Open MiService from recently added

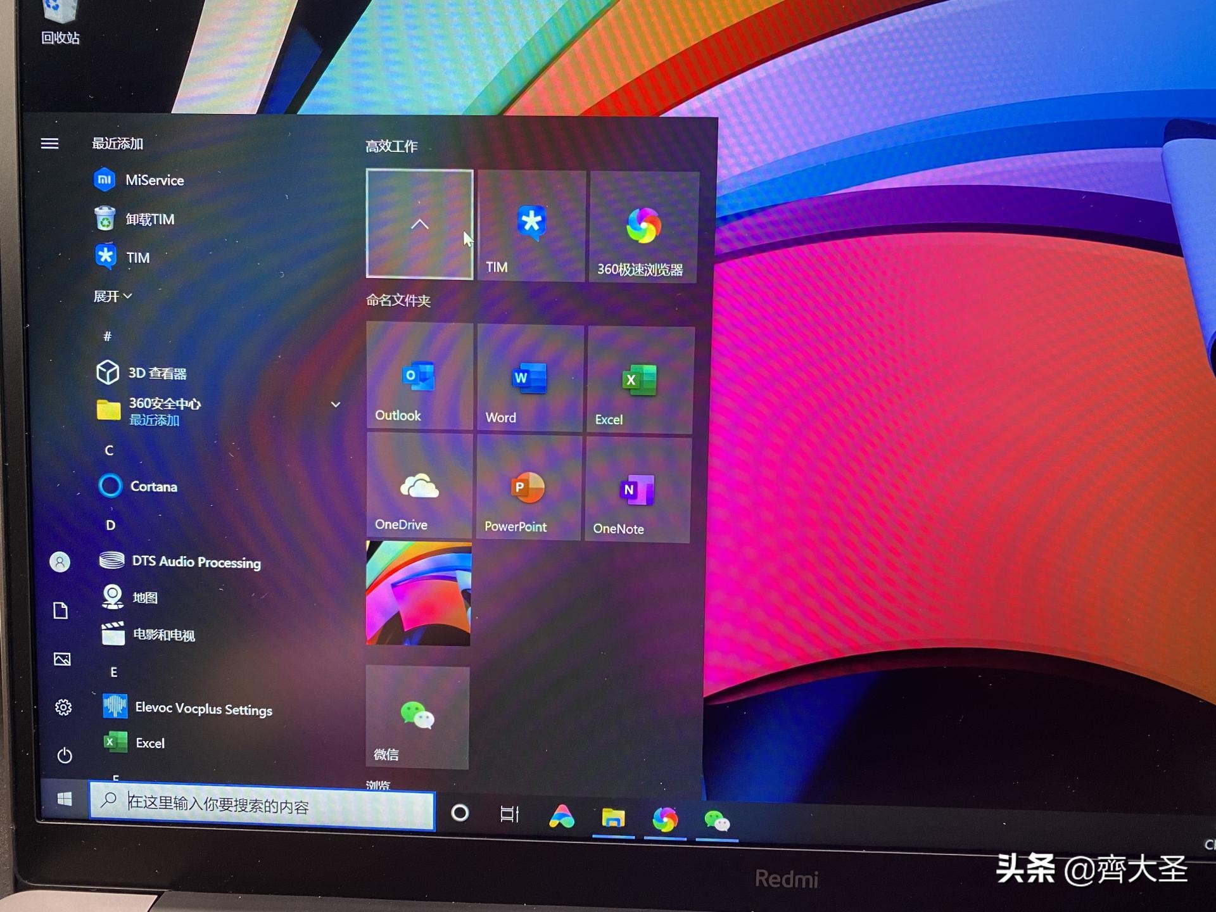[154, 180]
